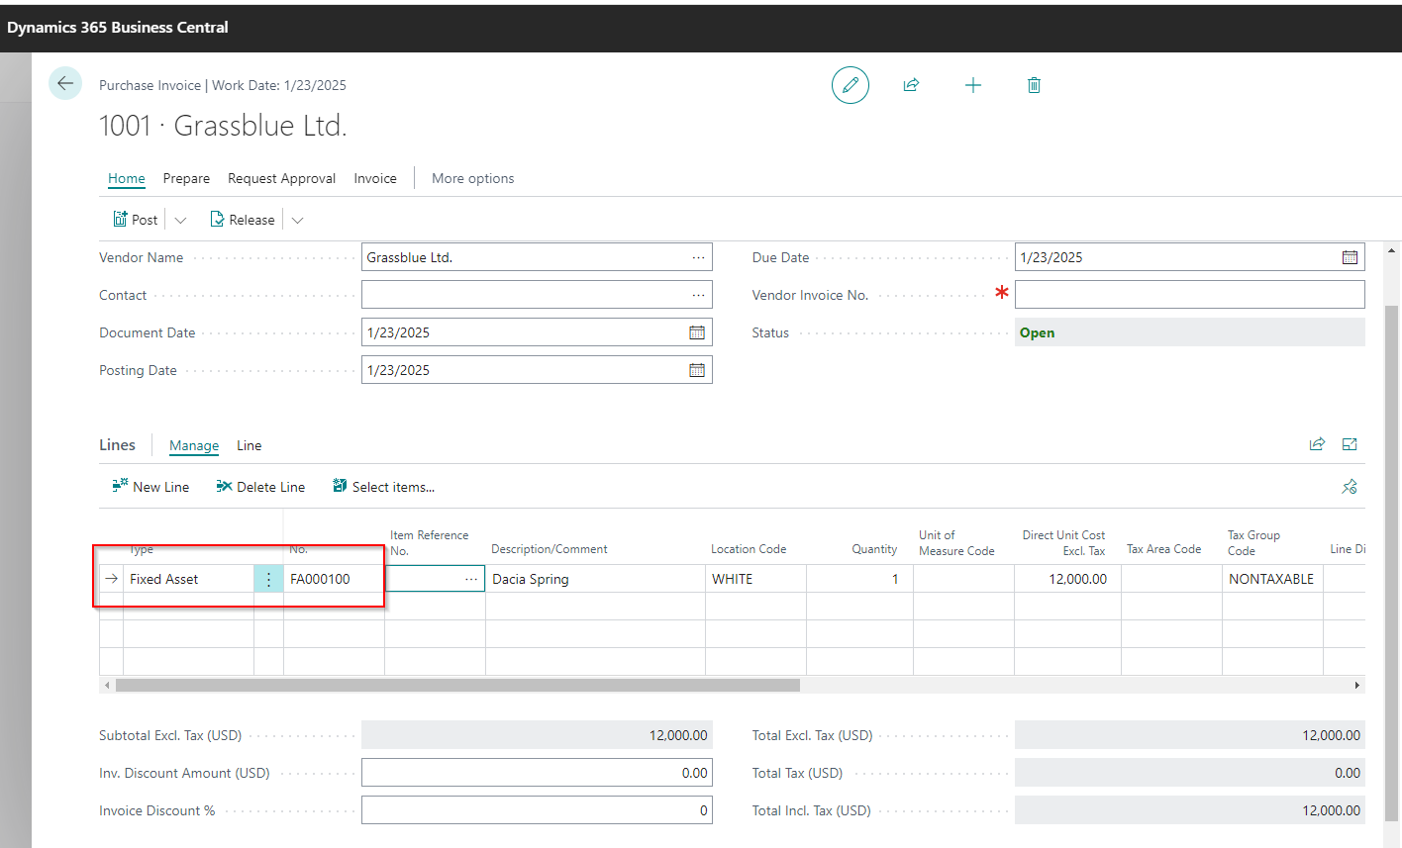
Task: Click the Open status value
Action: click(1037, 332)
